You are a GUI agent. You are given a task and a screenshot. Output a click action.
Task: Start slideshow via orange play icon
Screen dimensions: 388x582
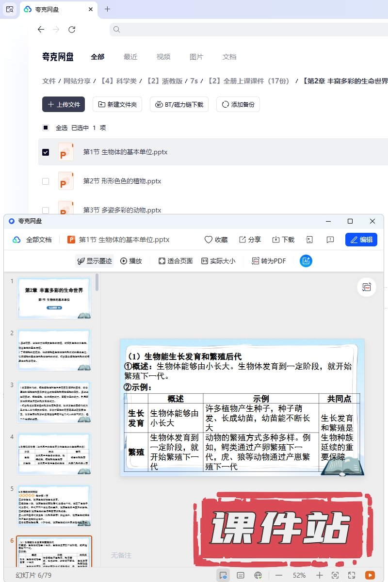(370, 575)
